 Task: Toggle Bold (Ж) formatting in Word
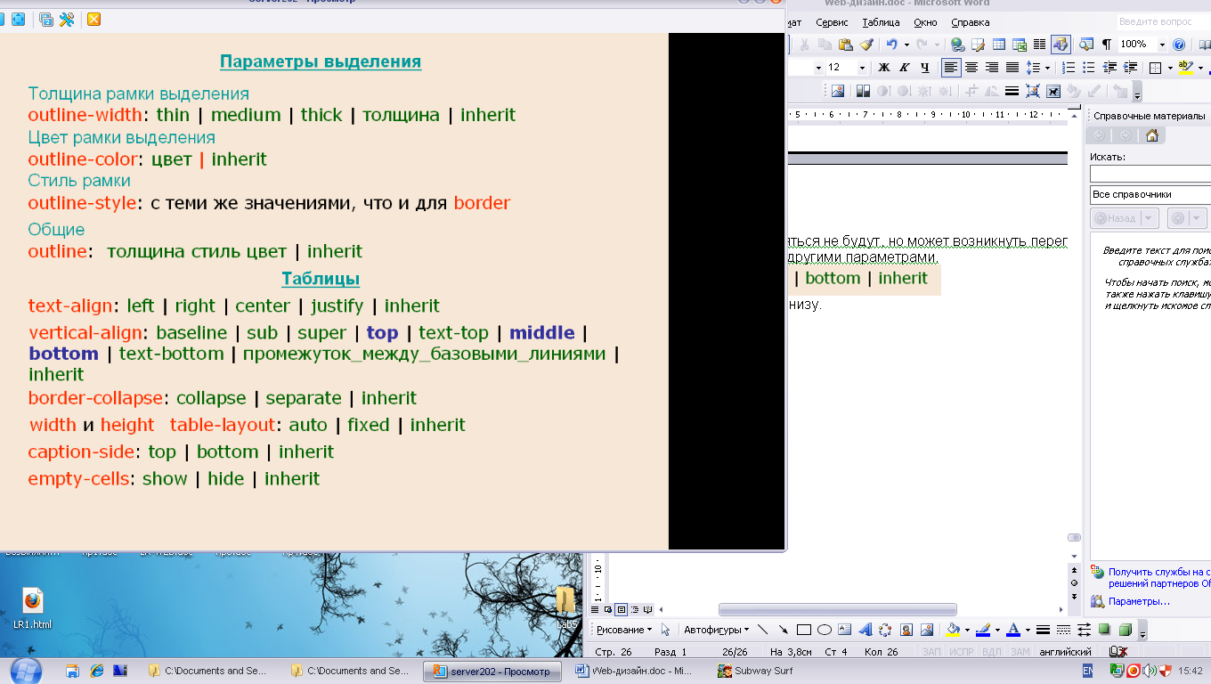884,68
